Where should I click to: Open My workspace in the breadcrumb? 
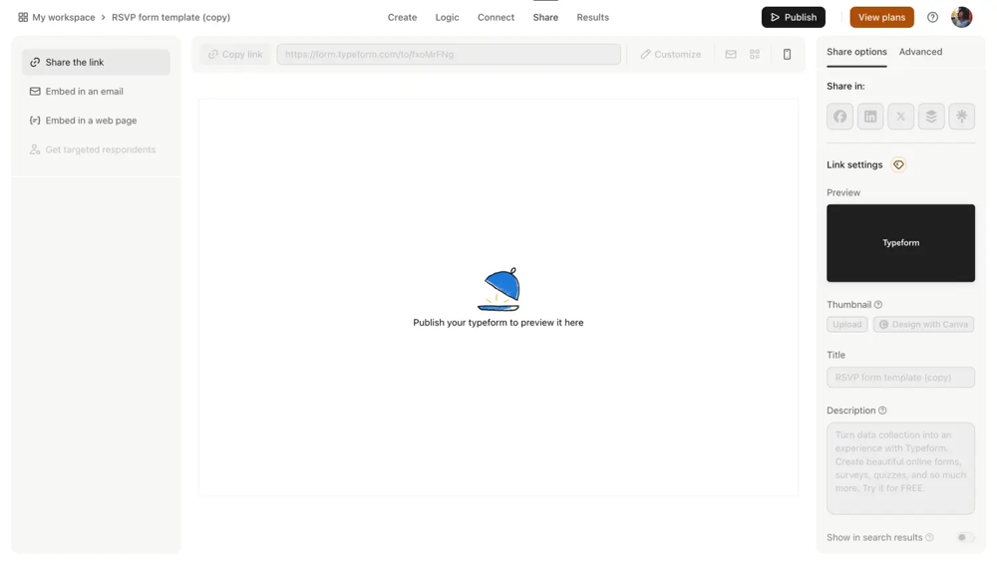[x=63, y=17]
